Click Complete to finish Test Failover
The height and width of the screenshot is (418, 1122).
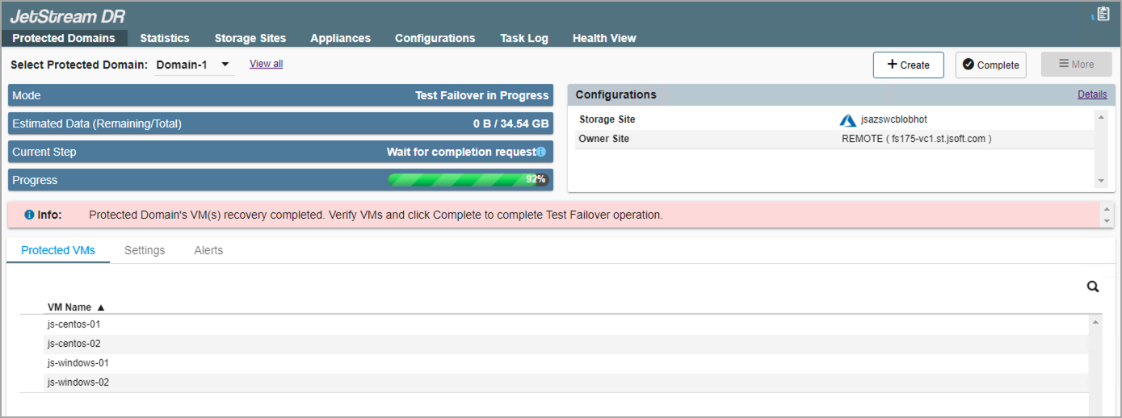[x=990, y=65]
